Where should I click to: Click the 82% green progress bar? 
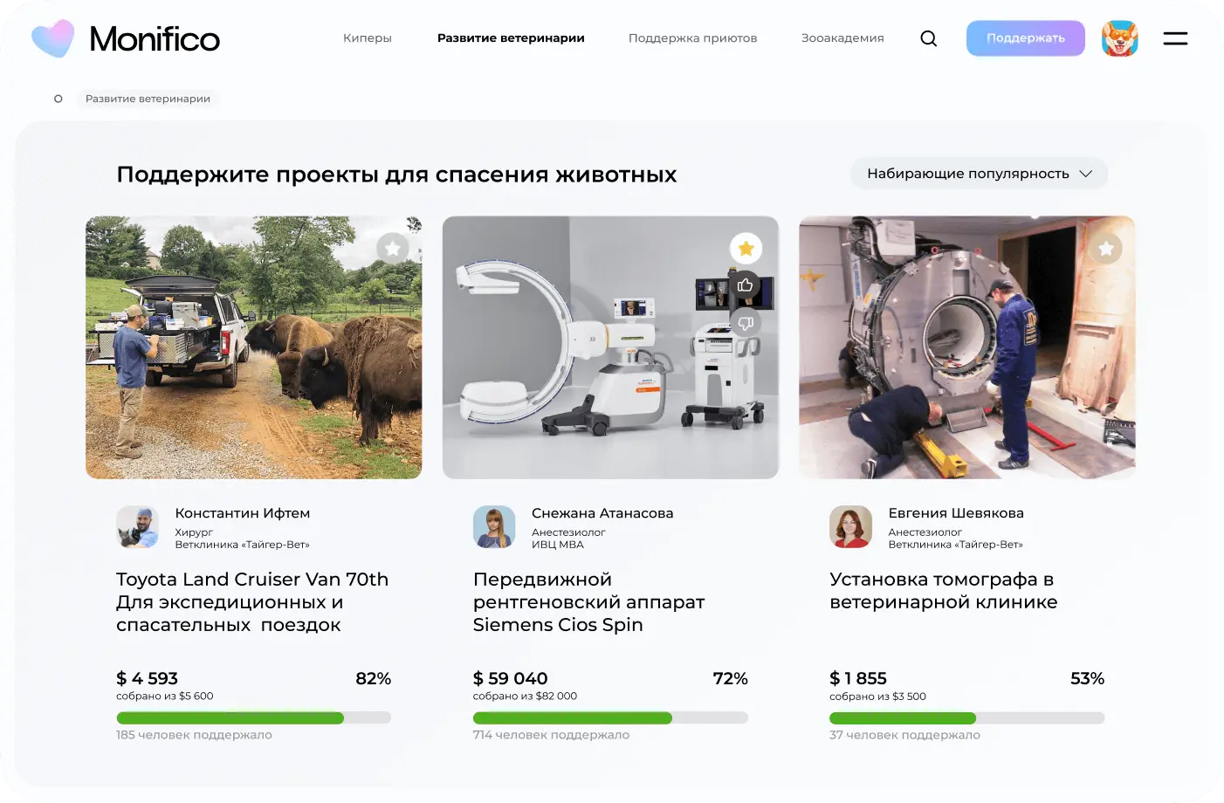click(230, 718)
